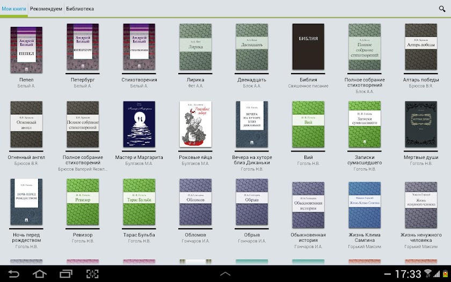Image resolution: width=451 pixels, height=282 pixels.
Task: Click the title text Петербург
Action: click(x=83, y=79)
